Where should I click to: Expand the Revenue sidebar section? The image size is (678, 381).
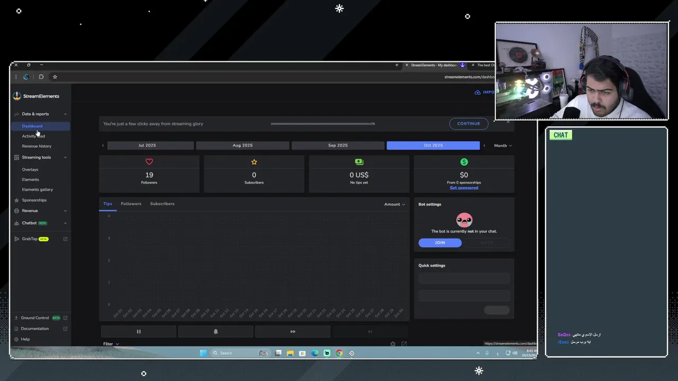(65, 211)
